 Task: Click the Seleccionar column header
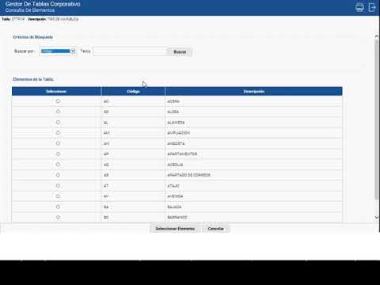click(x=56, y=91)
